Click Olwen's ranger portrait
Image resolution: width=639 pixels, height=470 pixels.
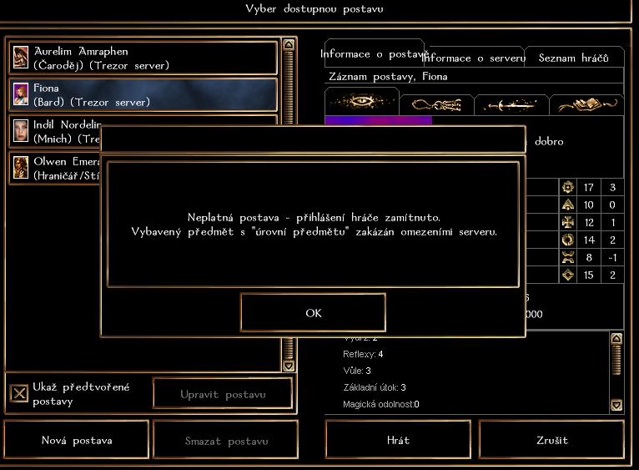(x=20, y=168)
